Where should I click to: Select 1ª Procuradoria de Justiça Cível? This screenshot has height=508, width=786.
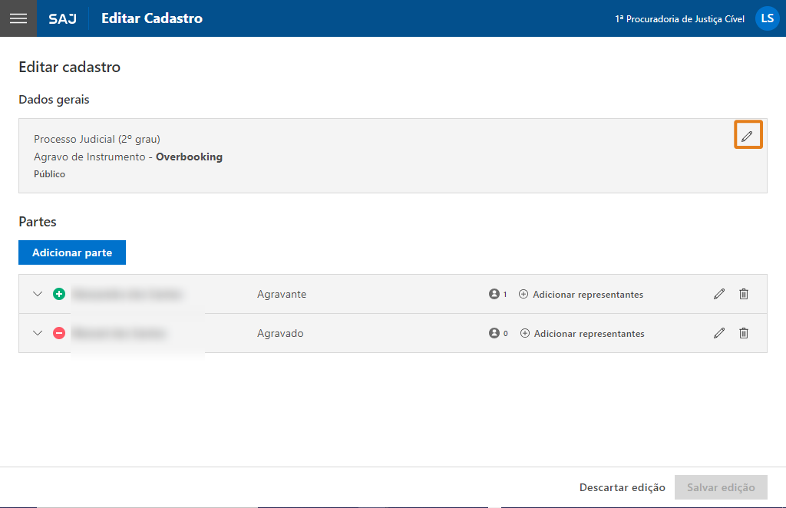pyautogui.click(x=679, y=19)
